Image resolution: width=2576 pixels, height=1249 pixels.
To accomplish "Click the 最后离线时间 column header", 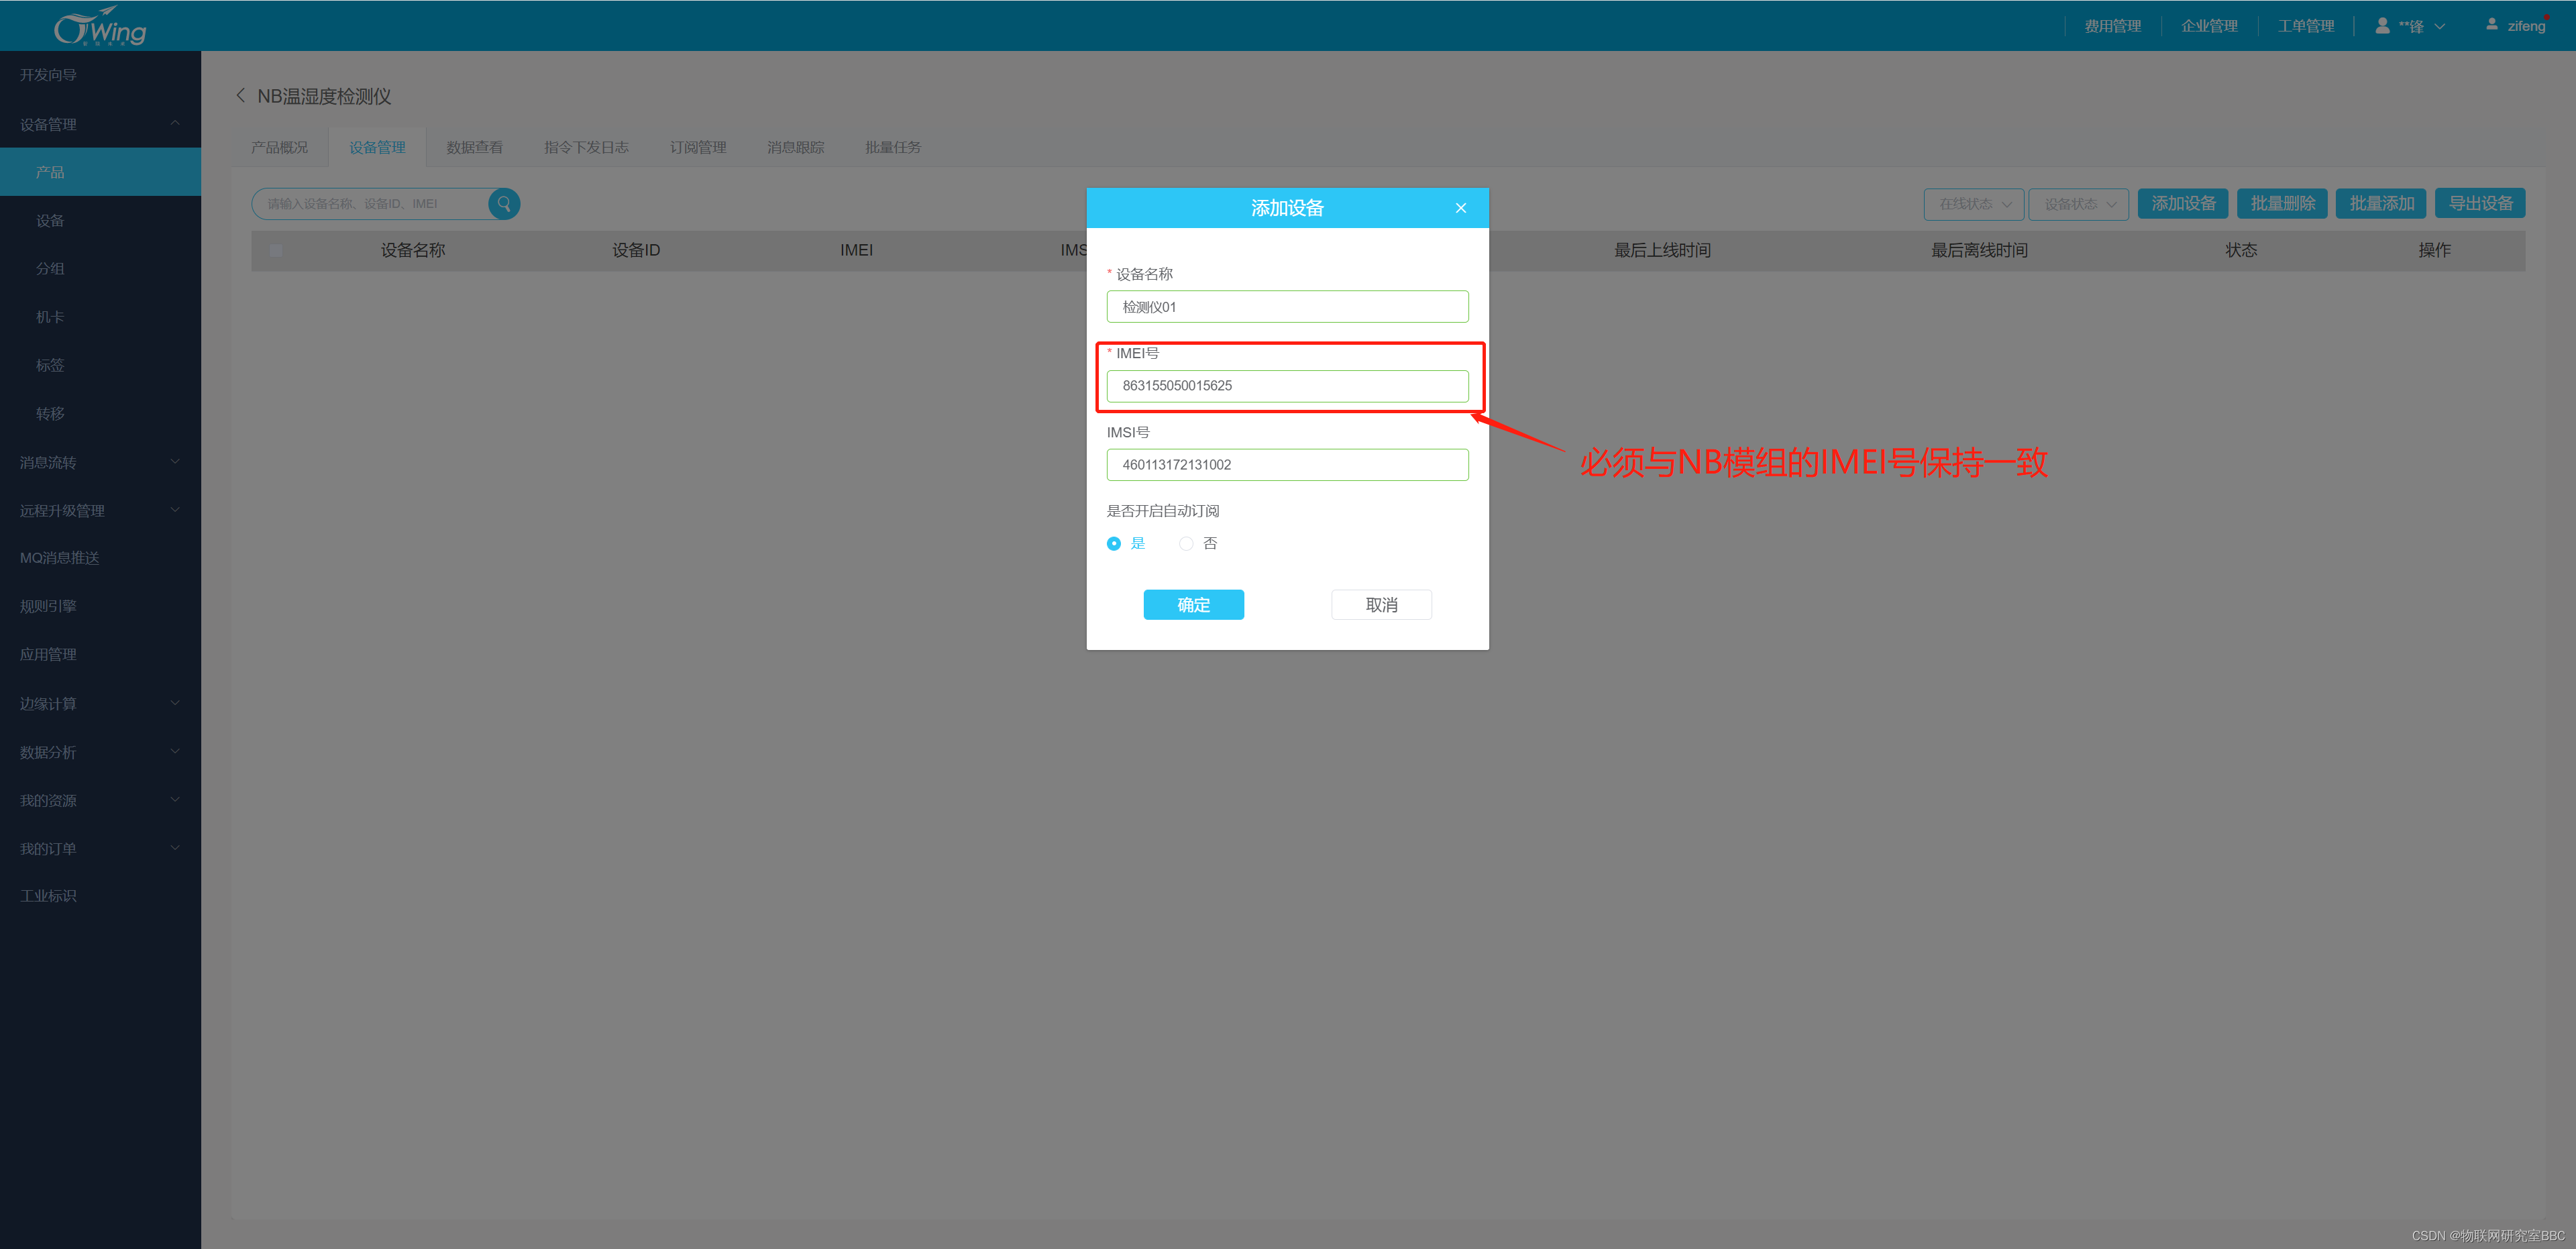I will click(x=1979, y=250).
